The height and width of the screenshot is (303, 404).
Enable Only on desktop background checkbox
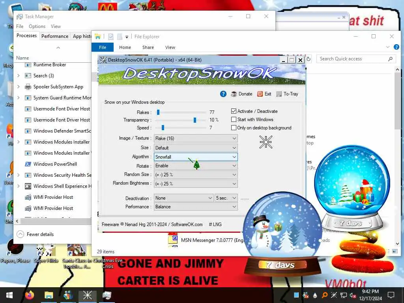pyautogui.click(x=234, y=128)
